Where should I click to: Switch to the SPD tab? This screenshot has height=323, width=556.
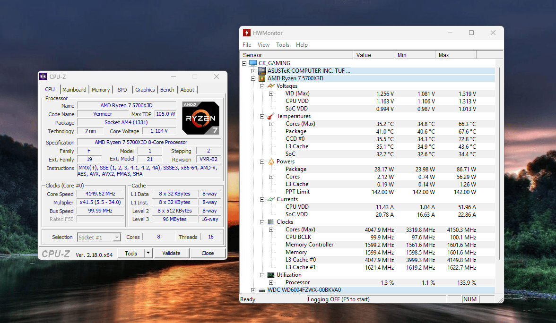pyautogui.click(x=122, y=90)
